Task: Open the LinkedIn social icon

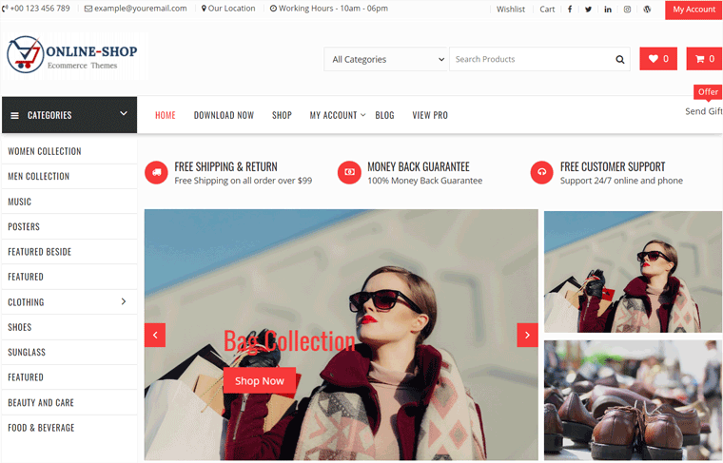Action: (x=608, y=10)
